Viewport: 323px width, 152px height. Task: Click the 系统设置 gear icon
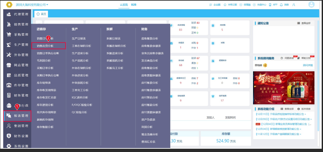[9, 146]
